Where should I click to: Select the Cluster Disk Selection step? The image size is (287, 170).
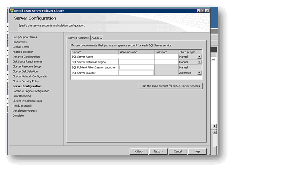(x=25, y=72)
